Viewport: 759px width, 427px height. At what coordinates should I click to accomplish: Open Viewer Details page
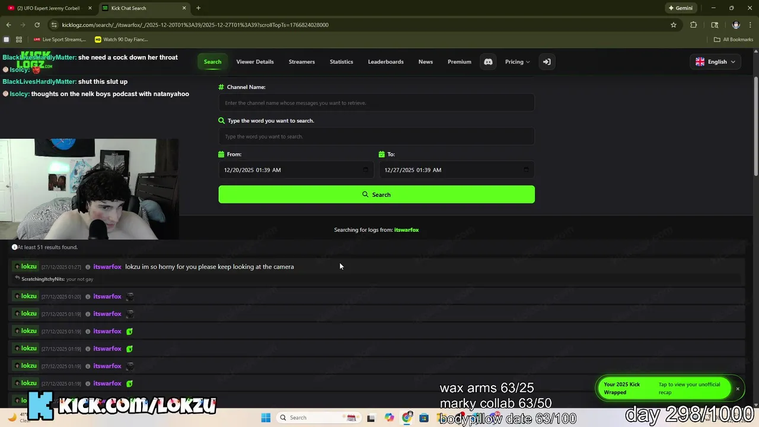pos(255,62)
